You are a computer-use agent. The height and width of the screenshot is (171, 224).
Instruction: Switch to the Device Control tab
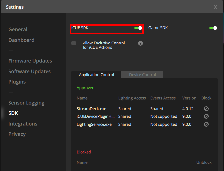[142, 75]
